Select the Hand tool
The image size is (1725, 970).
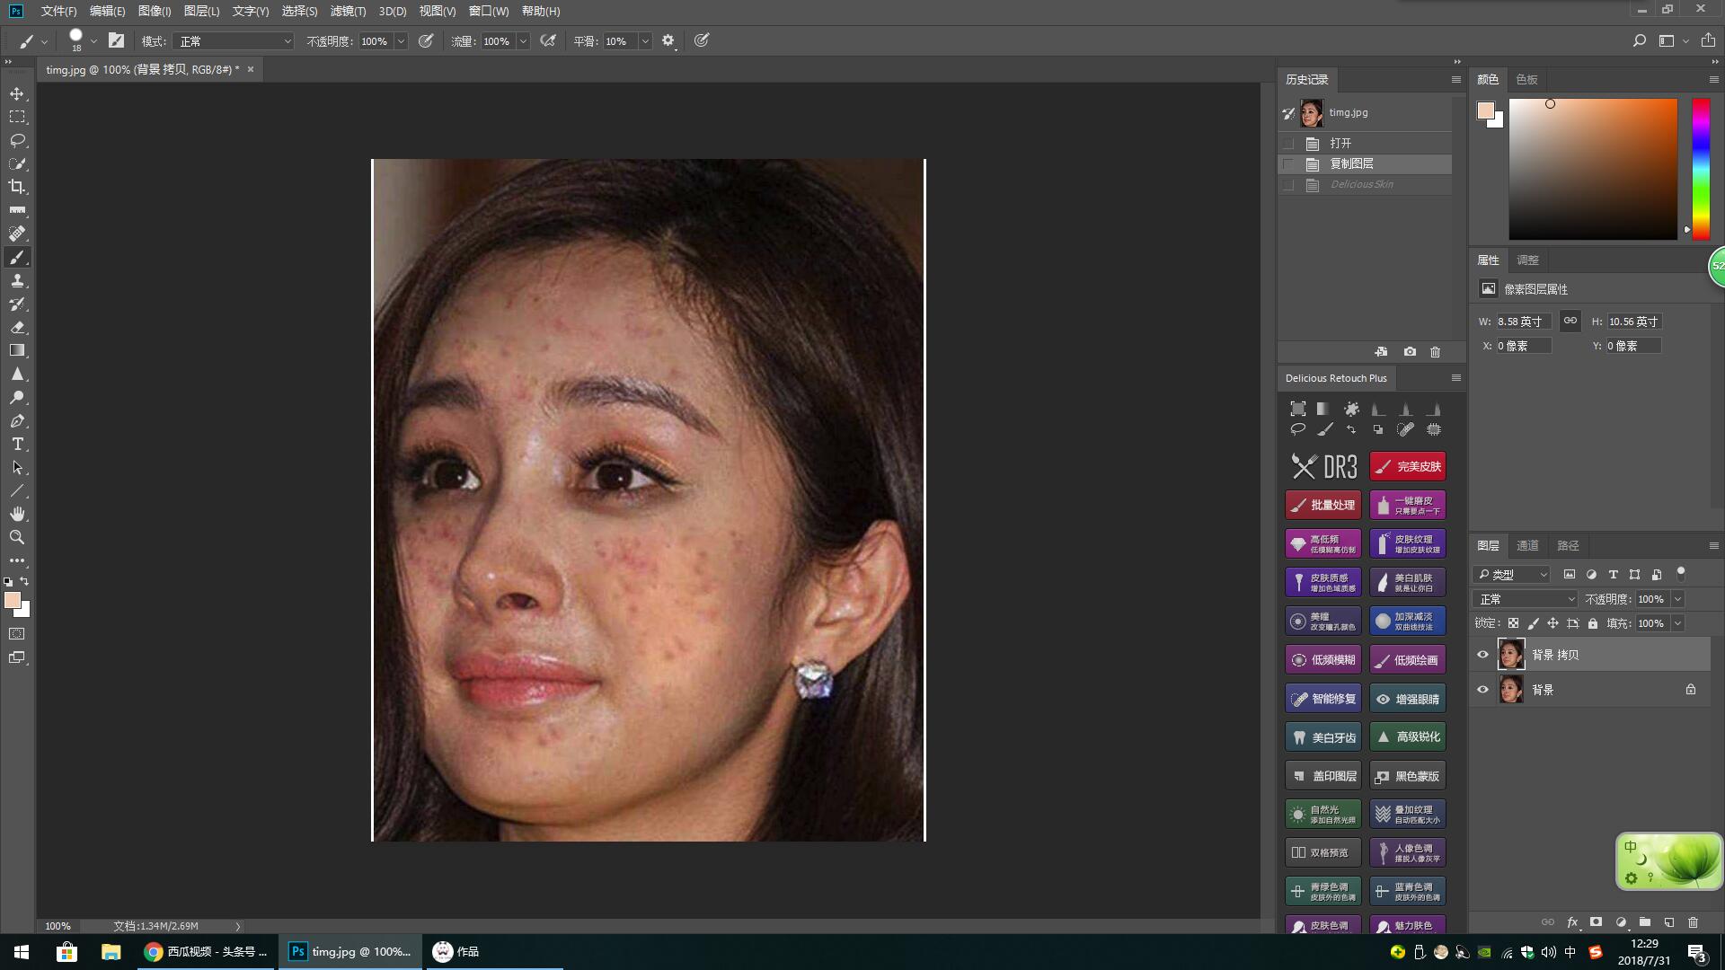point(17,514)
